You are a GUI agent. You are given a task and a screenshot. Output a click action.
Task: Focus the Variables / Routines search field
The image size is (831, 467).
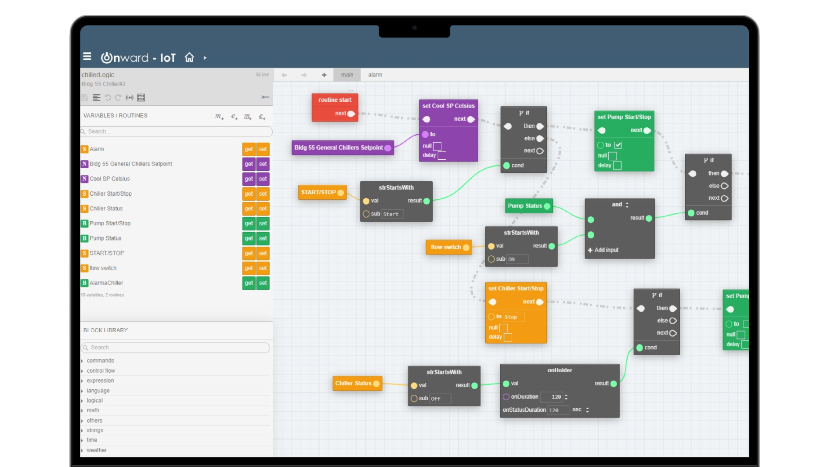point(177,132)
